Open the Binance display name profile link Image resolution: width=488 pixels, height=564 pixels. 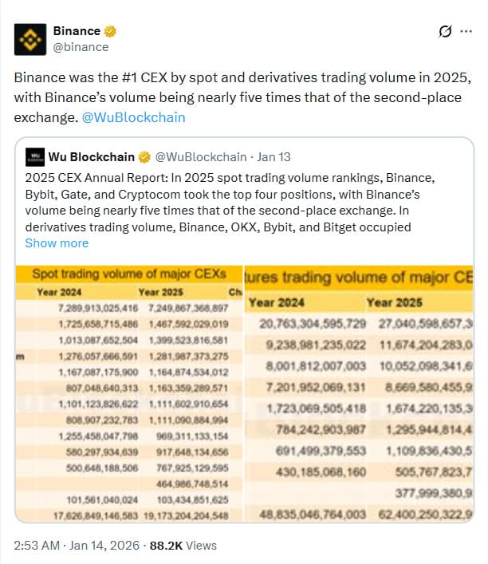77,31
